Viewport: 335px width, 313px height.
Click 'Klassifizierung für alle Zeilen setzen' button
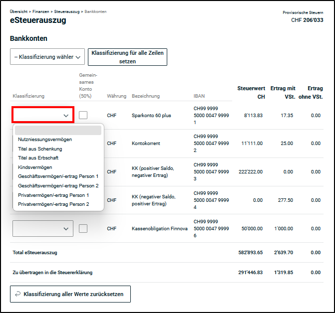coord(127,57)
